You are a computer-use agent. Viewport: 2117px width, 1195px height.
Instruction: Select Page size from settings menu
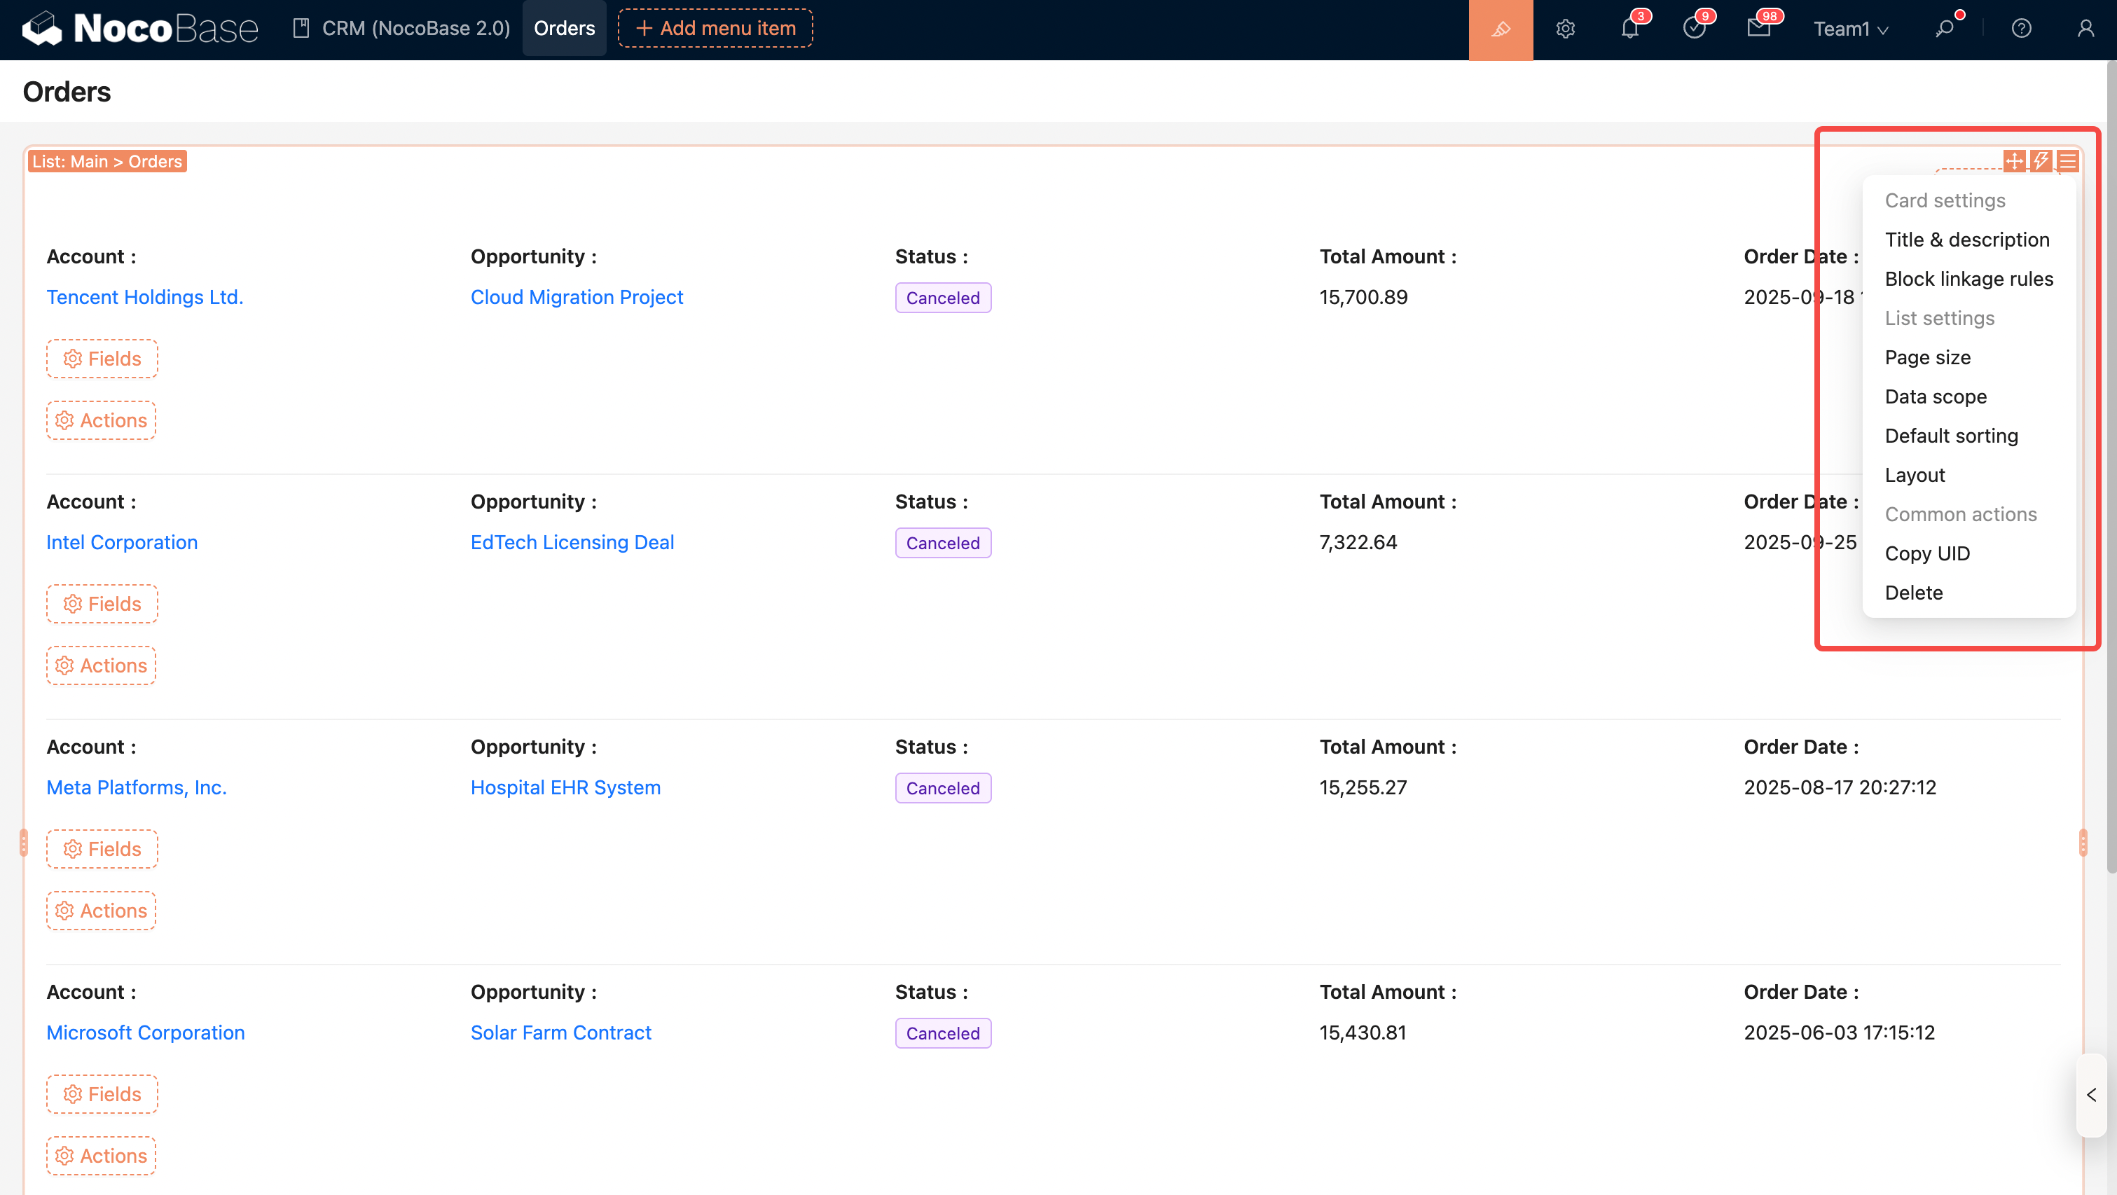pyautogui.click(x=1927, y=357)
